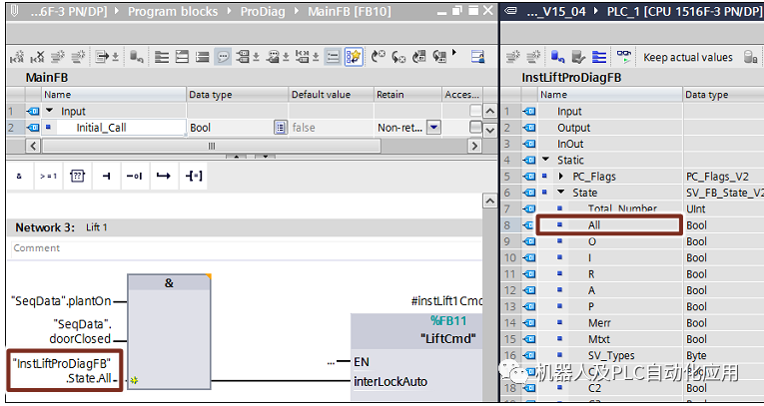Screen dimensions: 764x406
Task: Click the horizontal scrollbar thumb in the interface table
Action: click(212, 146)
